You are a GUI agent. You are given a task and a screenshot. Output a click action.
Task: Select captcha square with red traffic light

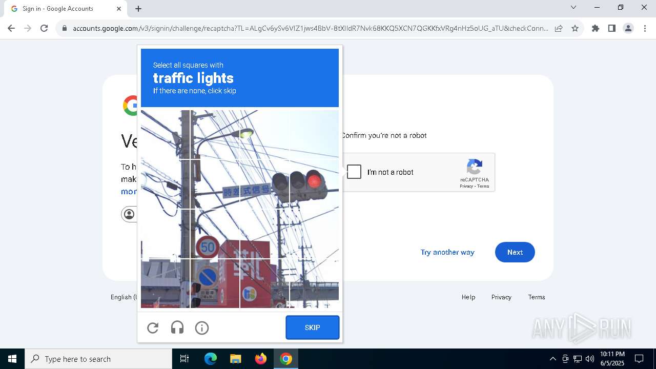tap(314, 184)
